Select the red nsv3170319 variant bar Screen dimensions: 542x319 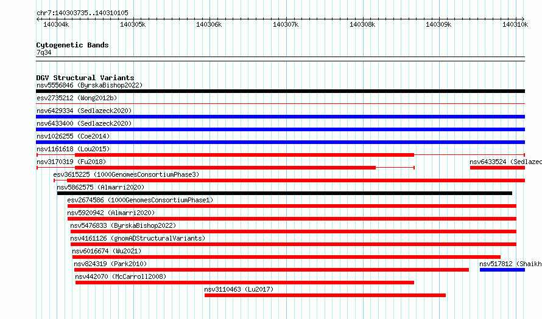[225, 168]
